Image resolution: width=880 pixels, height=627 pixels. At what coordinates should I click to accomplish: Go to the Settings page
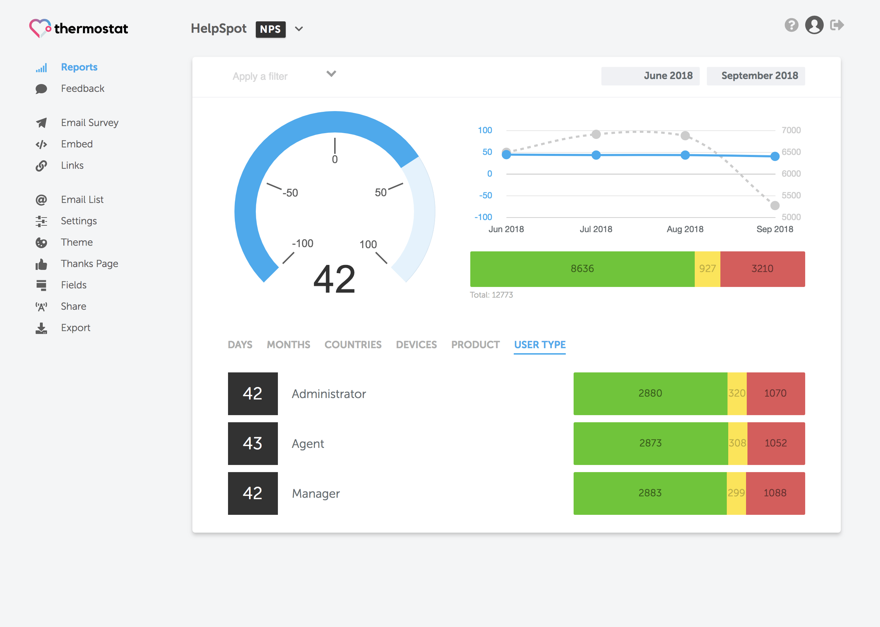pyautogui.click(x=78, y=221)
